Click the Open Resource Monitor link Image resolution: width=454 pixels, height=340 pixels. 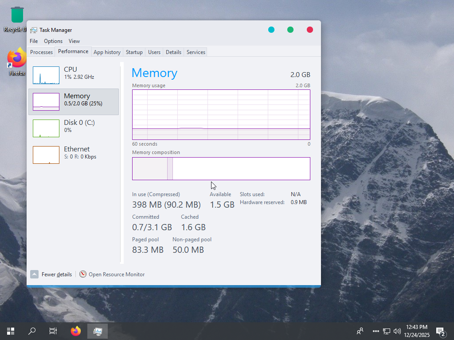(x=117, y=274)
